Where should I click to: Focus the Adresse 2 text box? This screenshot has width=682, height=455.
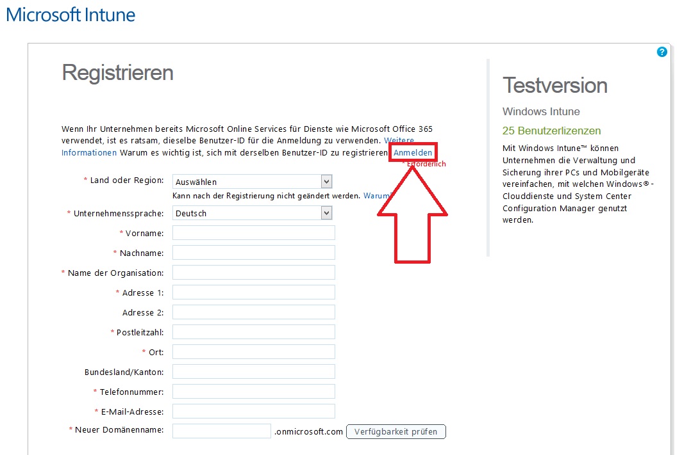[254, 312]
